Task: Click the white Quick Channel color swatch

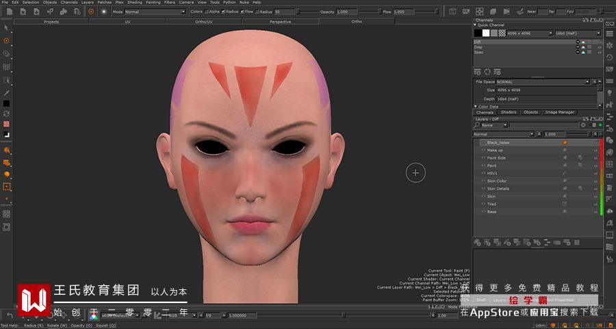Action: (486, 34)
